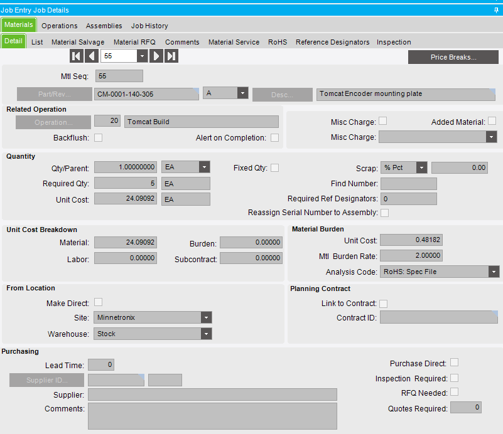The height and width of the screenshot is (434, 503).
Task: Switch to the List sub-tab
Action: [x=37, y=42]
